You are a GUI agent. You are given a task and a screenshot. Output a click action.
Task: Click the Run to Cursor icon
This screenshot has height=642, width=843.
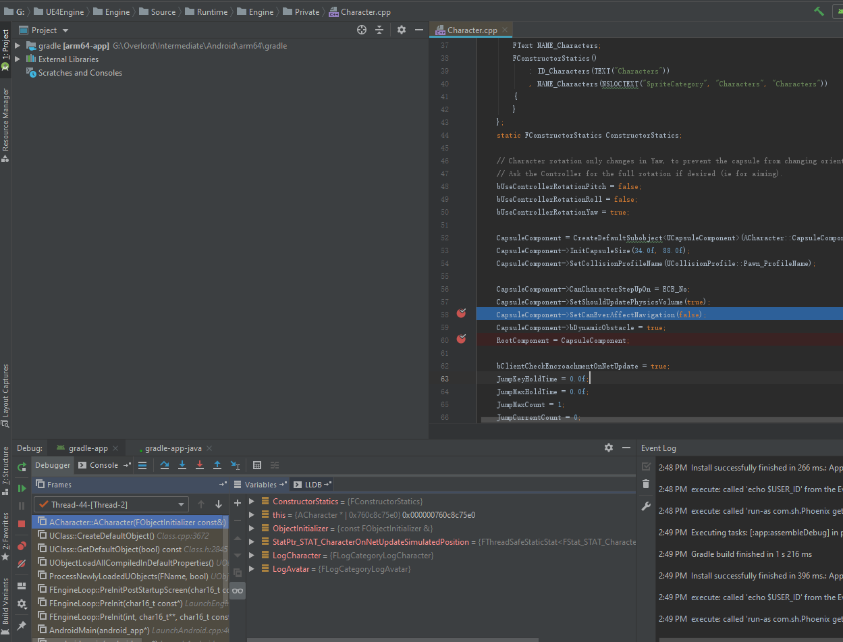tap(235, 465)
